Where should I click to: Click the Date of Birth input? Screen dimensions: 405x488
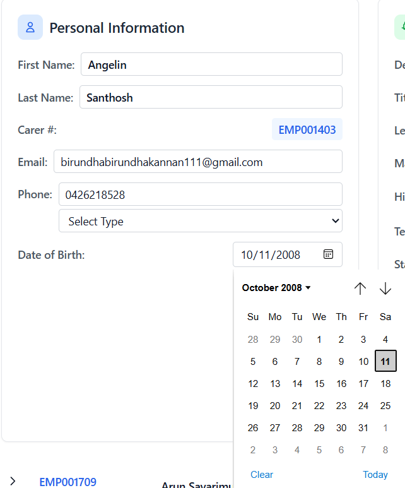[x=278, y=254]
